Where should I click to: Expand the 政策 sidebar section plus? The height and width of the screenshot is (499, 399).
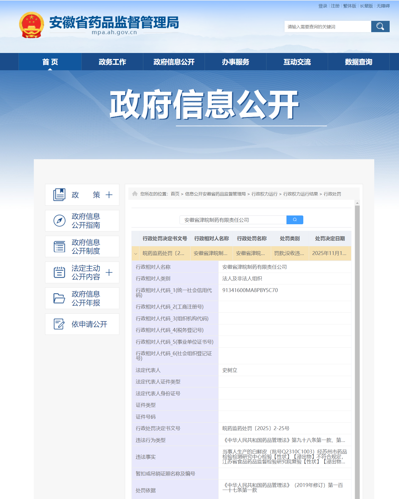[109, 195]
